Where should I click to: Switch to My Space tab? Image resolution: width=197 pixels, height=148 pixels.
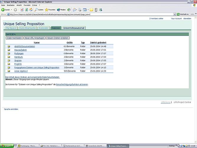11,28
